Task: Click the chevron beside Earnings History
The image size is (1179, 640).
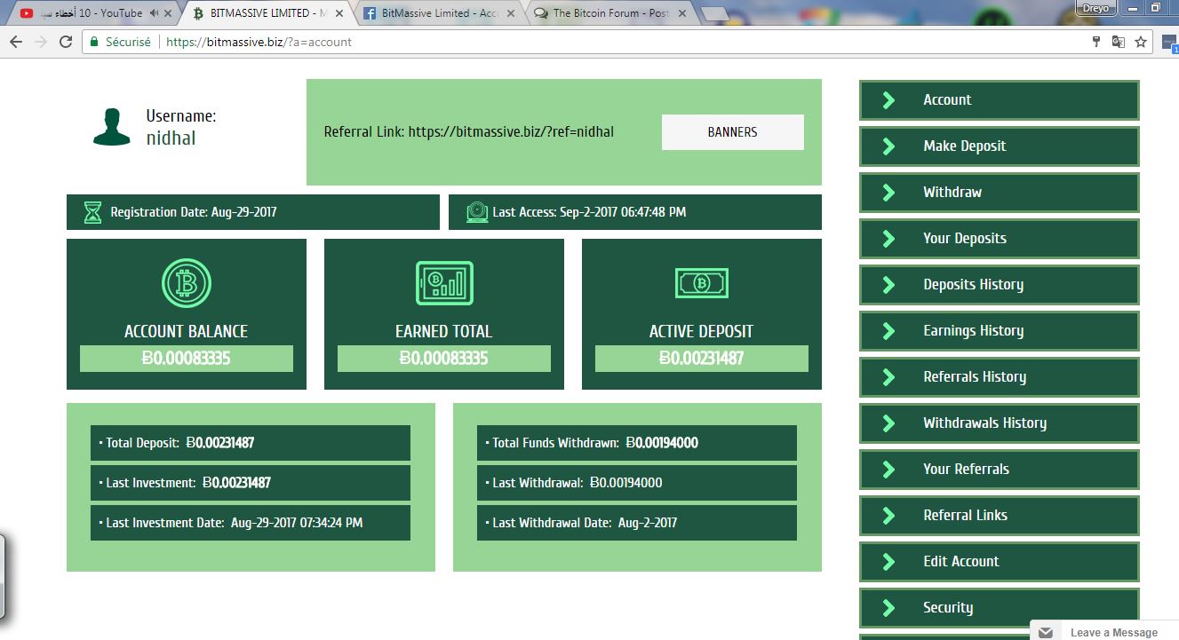Action: click(888, 331)
